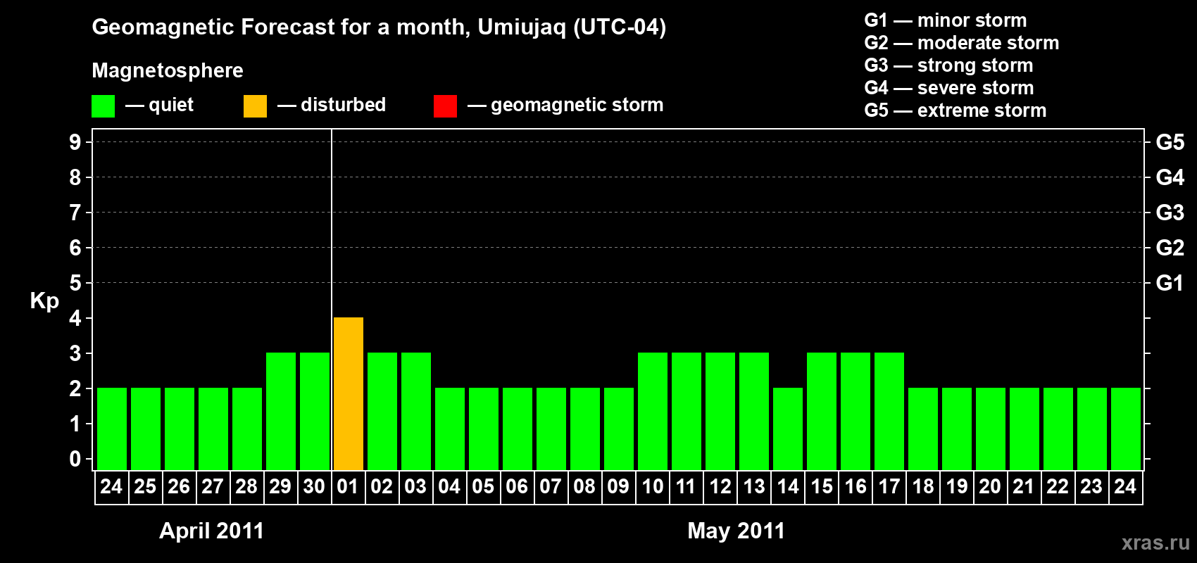Click the Kp value 5 on the y-axis
This screenshot has height=563, width=1197.
point(75,283)
